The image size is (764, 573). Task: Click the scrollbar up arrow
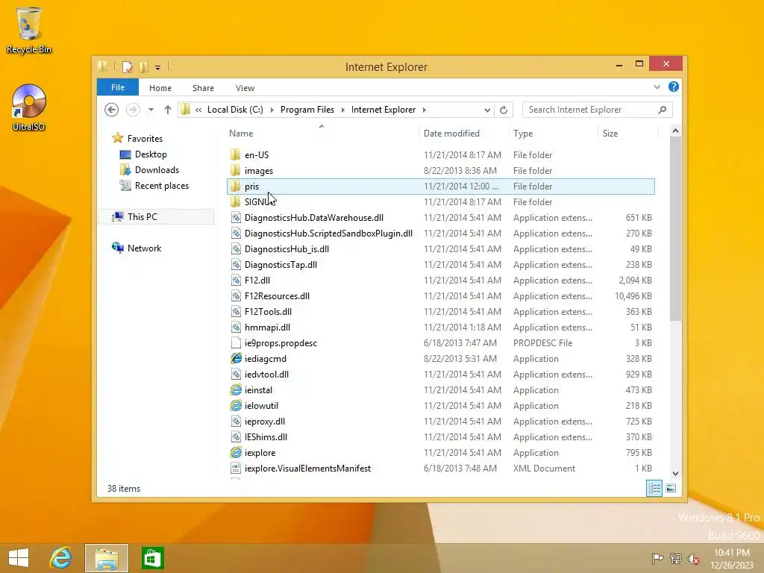[x=675, y=131]
